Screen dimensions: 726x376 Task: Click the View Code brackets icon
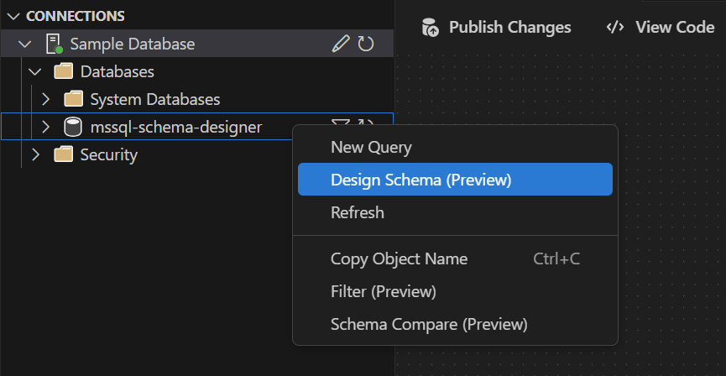pos(615,28)
